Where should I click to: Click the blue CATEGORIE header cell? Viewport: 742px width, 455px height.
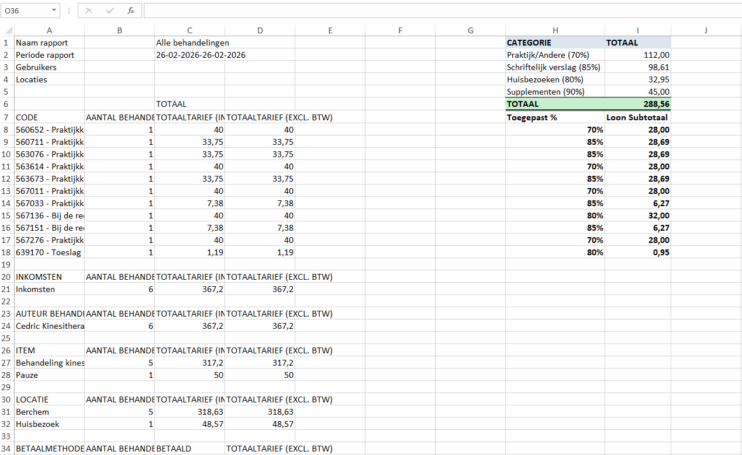(x=555, y=43)
